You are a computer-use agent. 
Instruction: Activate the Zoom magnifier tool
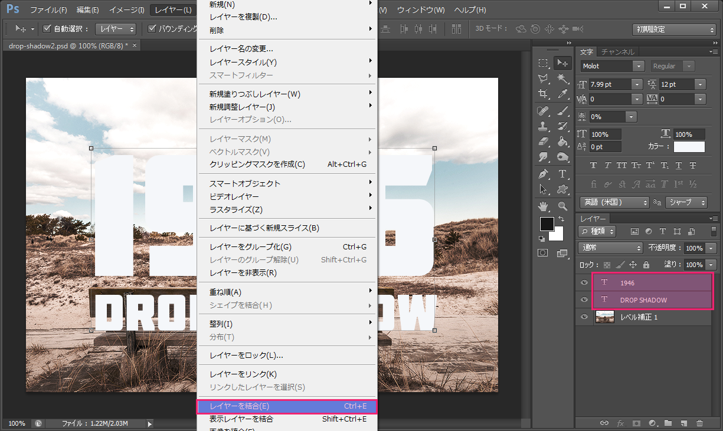pyautogui.click(x=562, y=206)
